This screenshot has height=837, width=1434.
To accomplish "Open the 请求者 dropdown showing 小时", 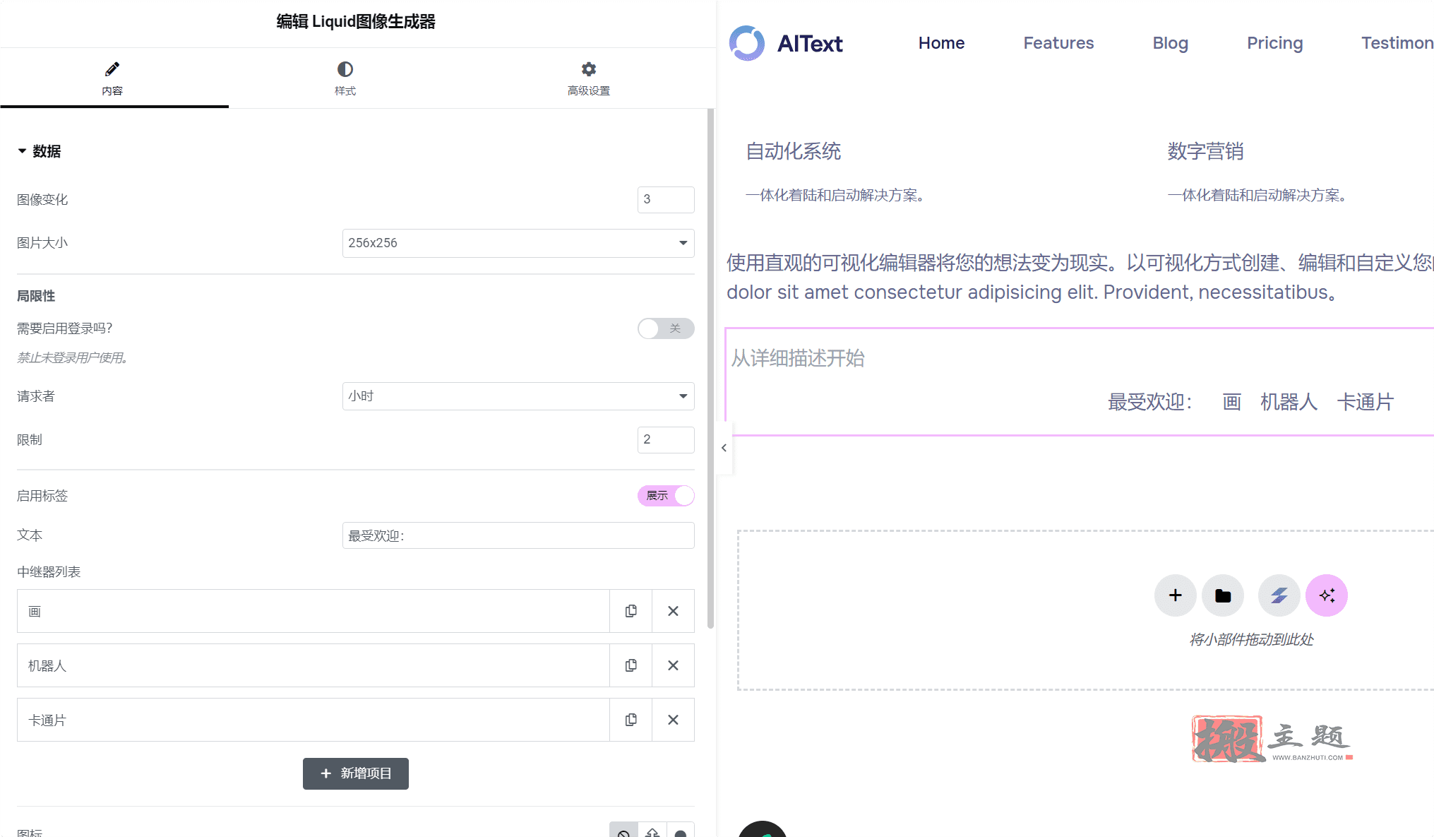I will (x=518, y=396).
